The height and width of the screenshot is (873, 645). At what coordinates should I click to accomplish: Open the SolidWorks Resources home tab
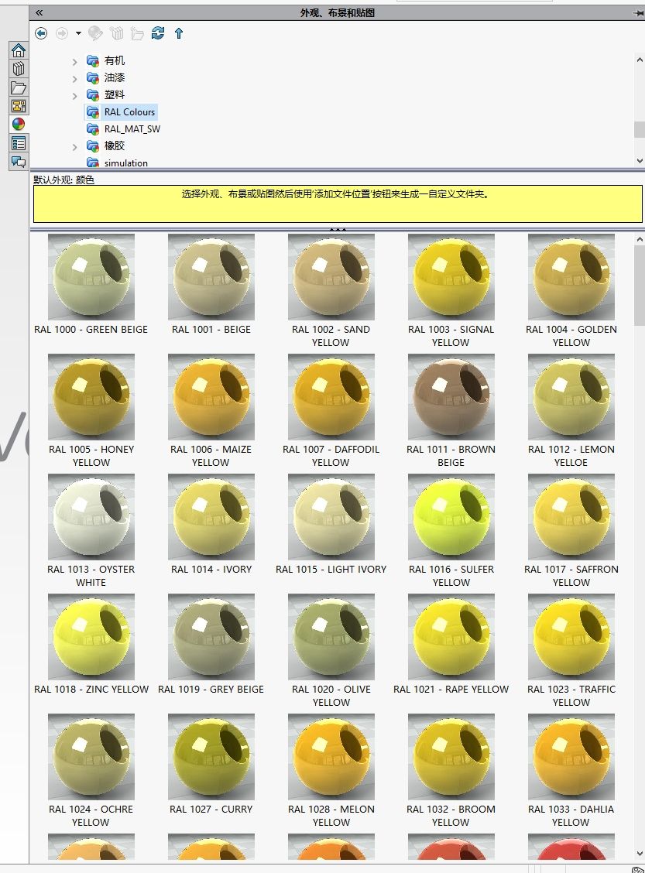[x=19, y=50]
